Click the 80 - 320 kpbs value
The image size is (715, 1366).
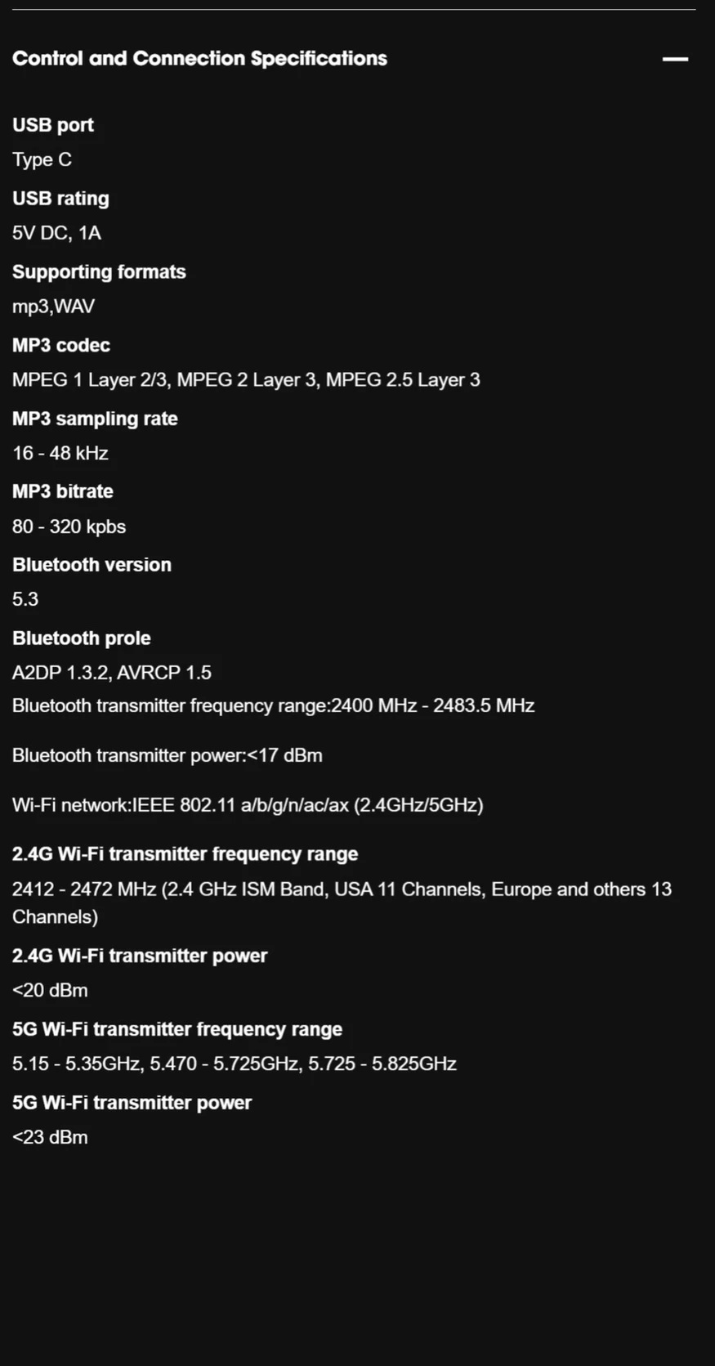69,526
